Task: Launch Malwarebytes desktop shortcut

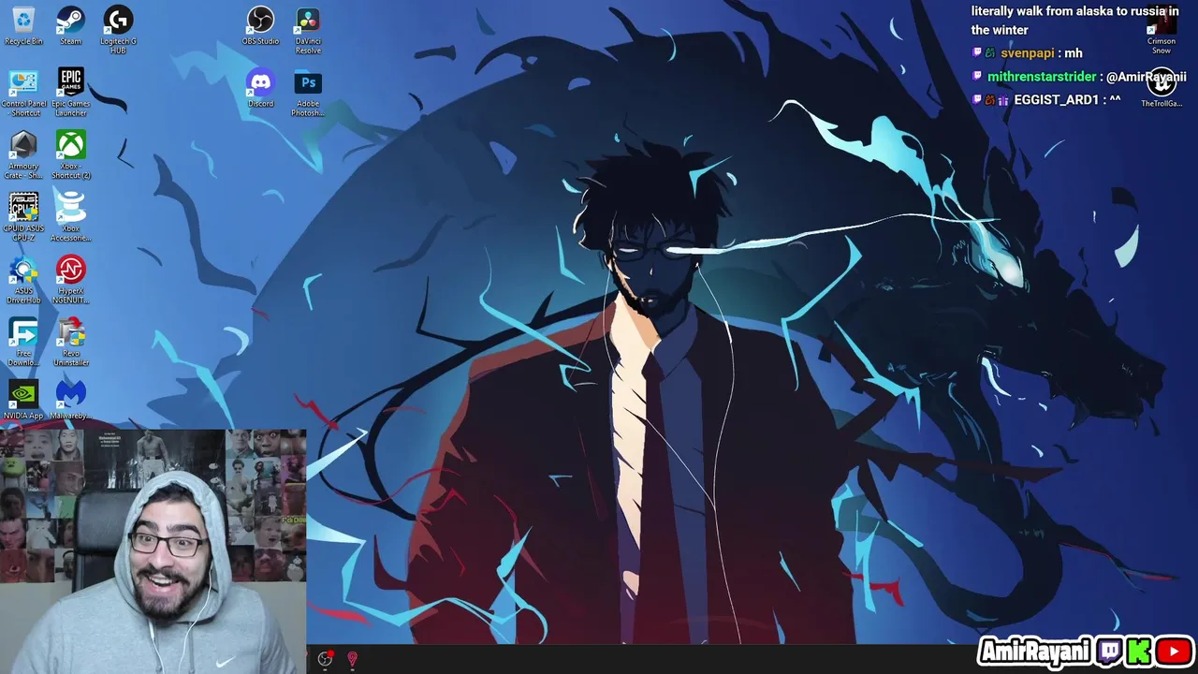Action: pos(70,400)
